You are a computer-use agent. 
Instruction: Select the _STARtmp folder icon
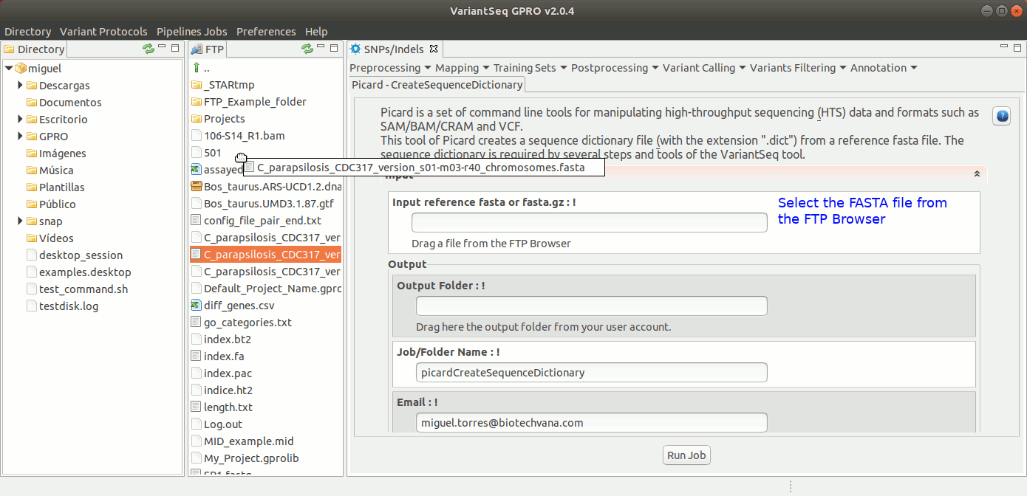click(x=197, y=85)
